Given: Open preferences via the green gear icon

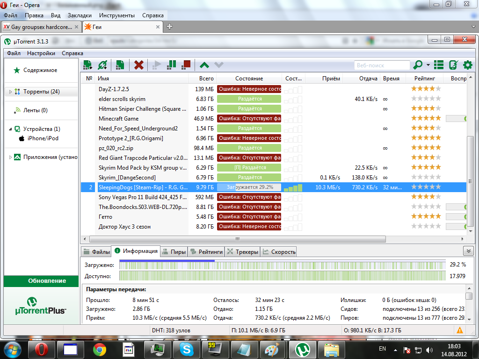Looking at the screenshot, I should click(x=468, y=65).
